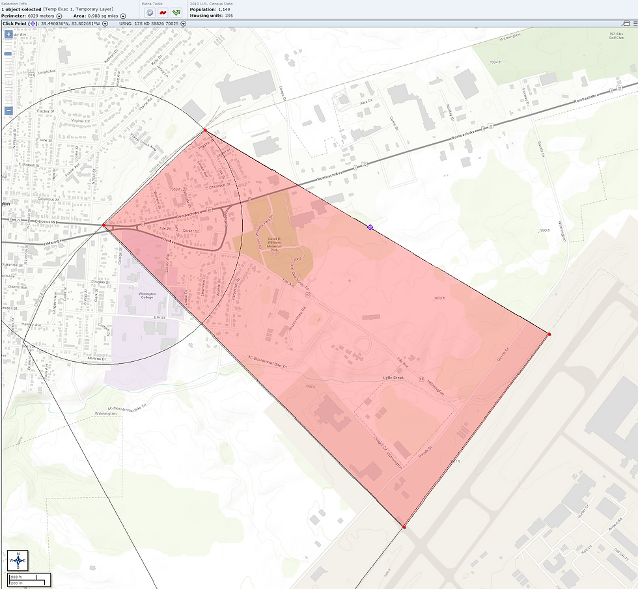638x589 pixels.
Task: Click the compass rose north indicator
Action: [18, 560]
